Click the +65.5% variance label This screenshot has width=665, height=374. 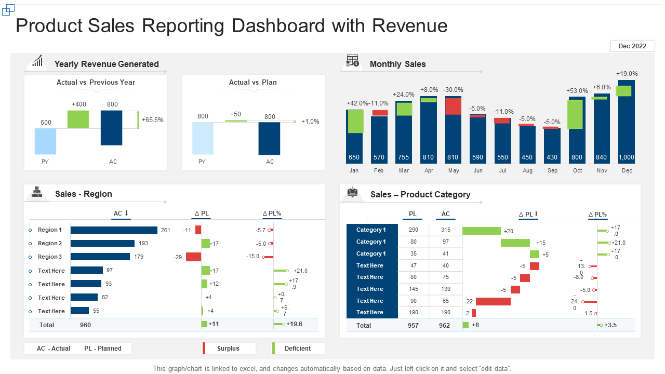tap(153, 119)
